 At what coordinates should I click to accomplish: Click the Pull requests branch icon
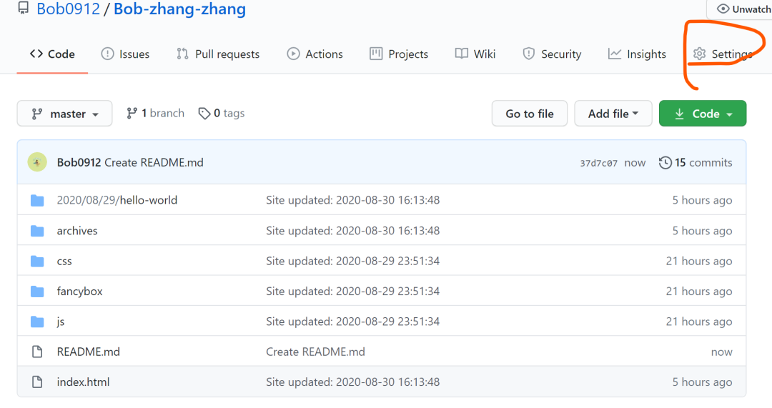(x=183, y=54)
